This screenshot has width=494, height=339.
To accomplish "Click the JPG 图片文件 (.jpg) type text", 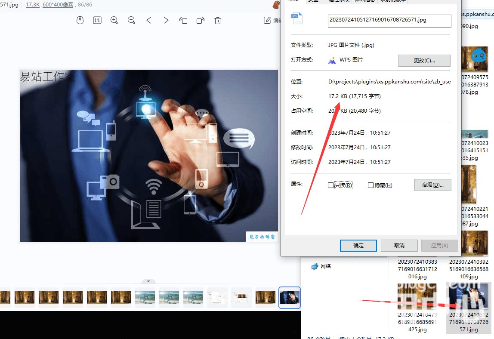I will (x=351, y=45).
